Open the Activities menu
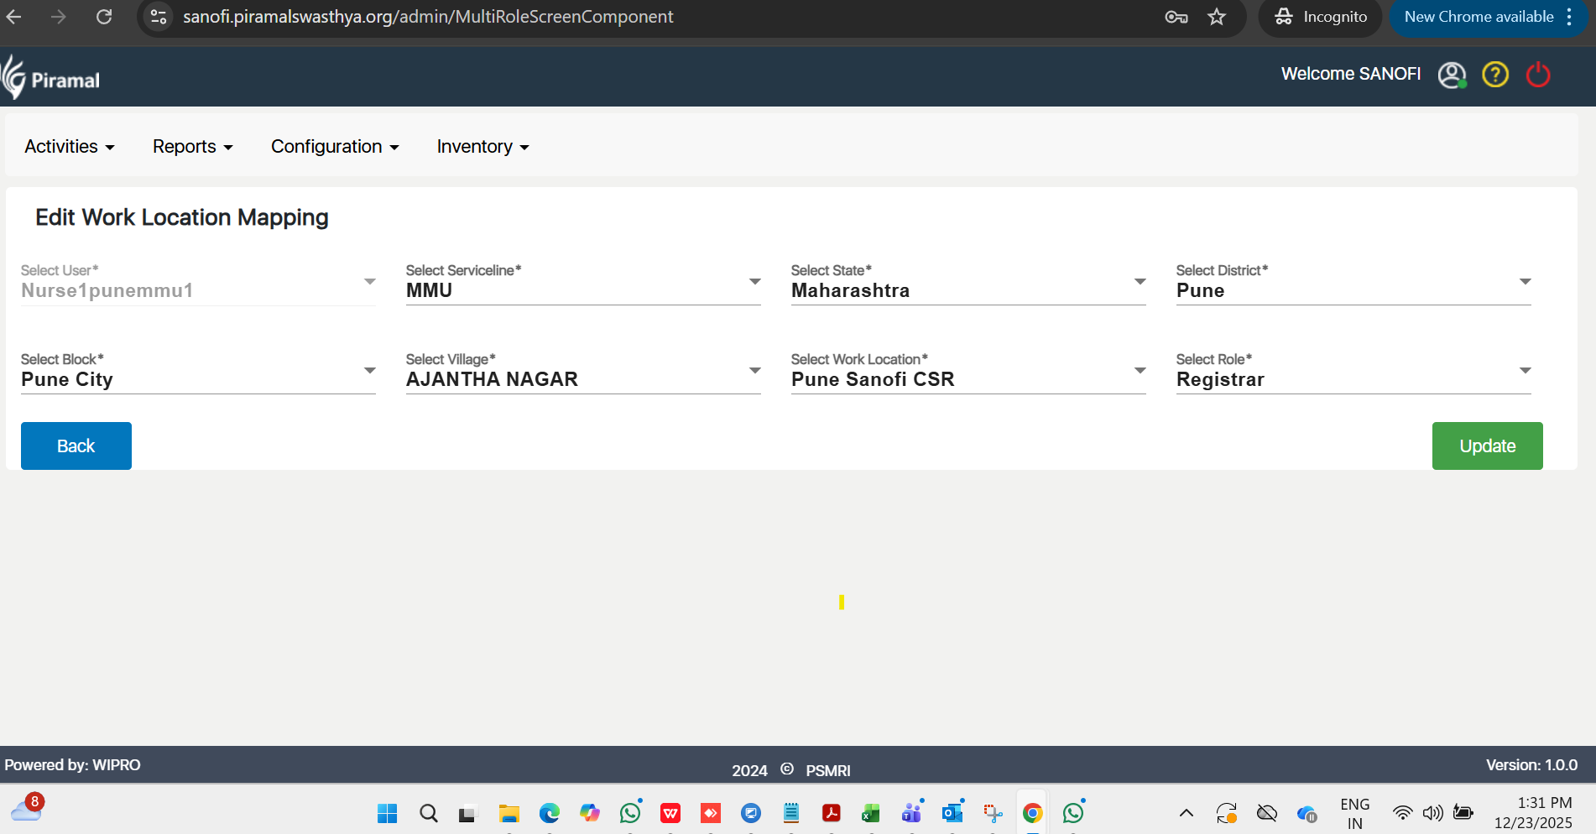The image size is (1596, 834). coord(69,147)
